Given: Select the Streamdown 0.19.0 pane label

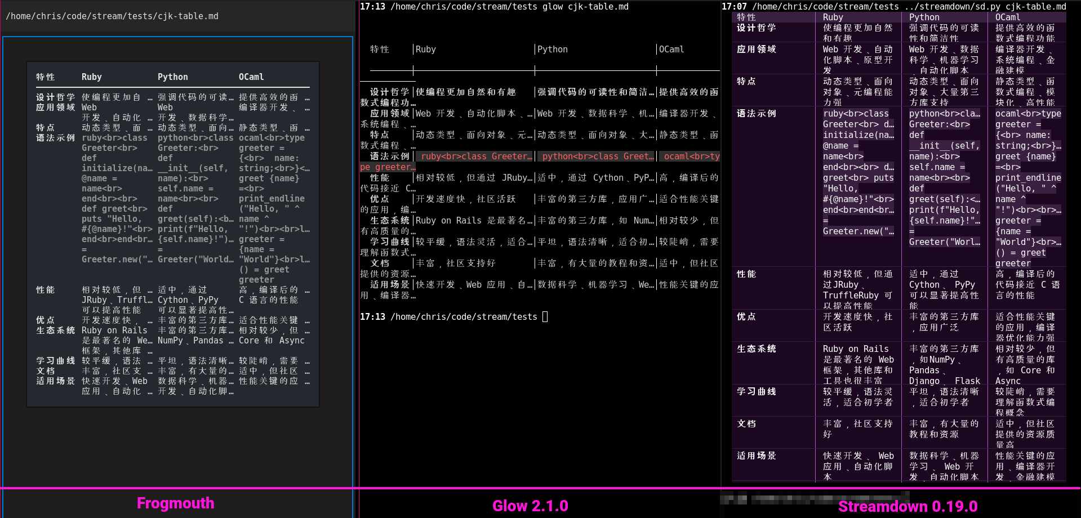Looking at the screenshot, I should coord(909,506).
